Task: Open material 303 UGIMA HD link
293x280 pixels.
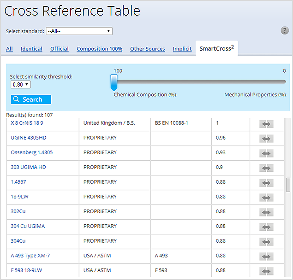Action: click(28, 167)
